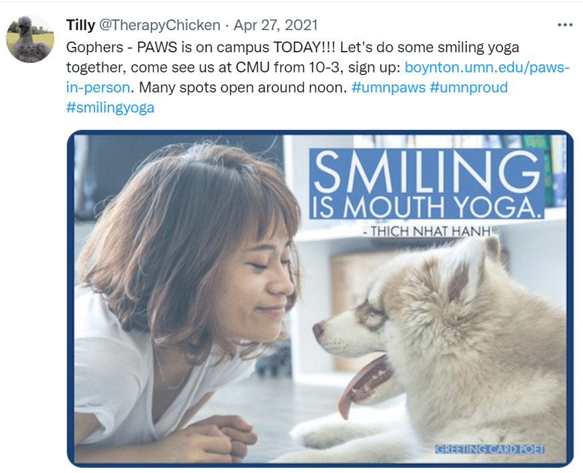This screenshot has height=473, width=583.
Task: Select the #umnpaws hashtag
Action: [x=388, y=87]
